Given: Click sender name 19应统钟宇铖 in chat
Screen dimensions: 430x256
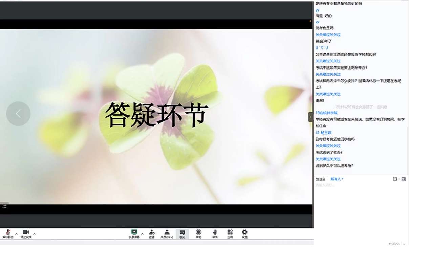Looking at the screenshot, I should click(x=326, y=113).
